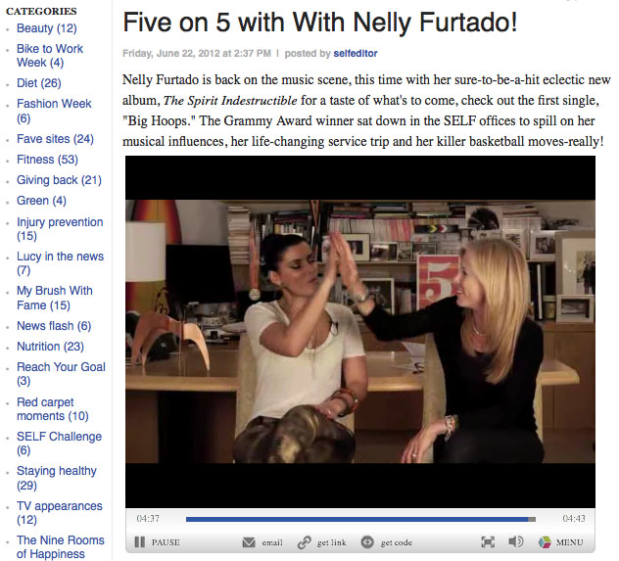Click the Five on 5 article title

pos(319,23)
